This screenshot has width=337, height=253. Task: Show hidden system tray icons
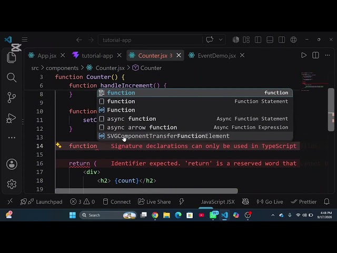tap(273, 215)
